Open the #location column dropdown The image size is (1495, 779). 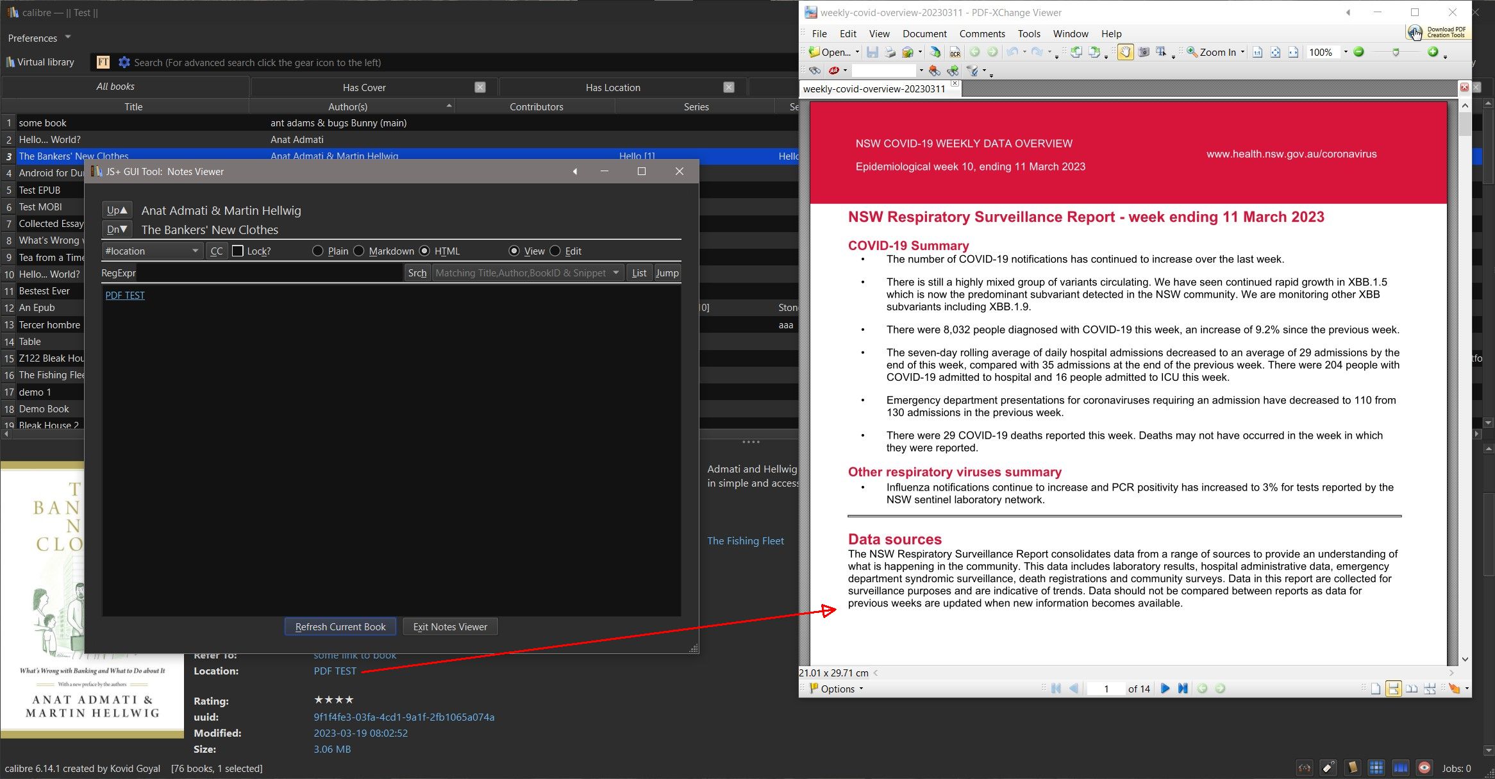195,251
